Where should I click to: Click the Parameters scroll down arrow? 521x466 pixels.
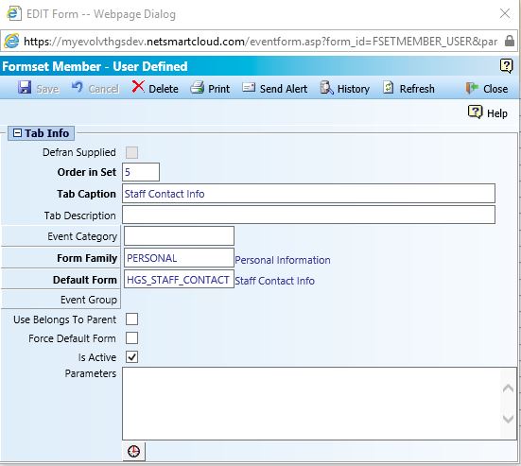(x=509, y=419)
